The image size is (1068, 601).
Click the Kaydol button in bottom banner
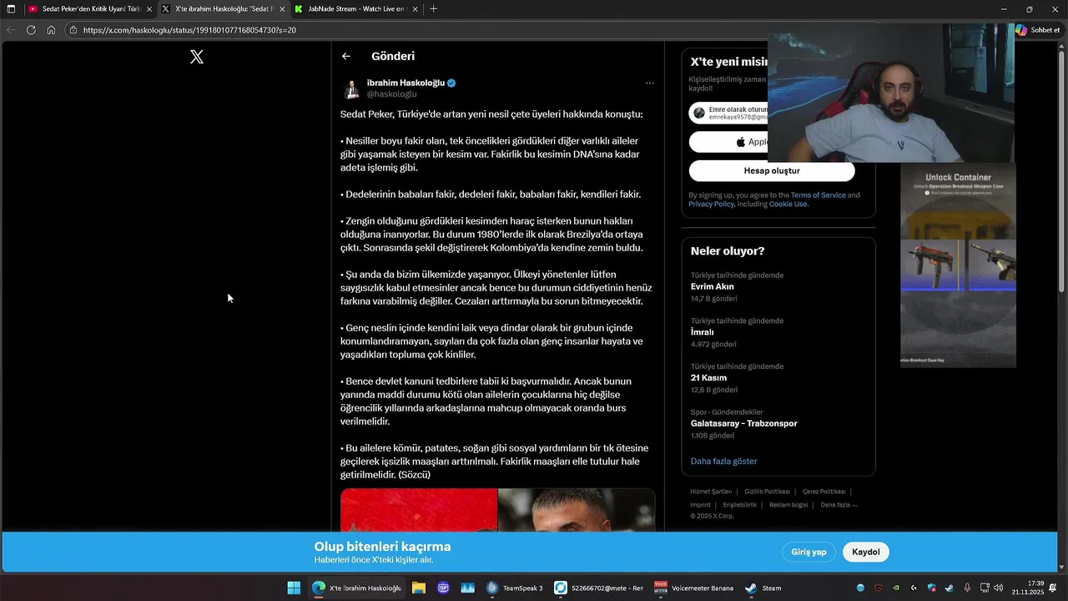[866, 552]
